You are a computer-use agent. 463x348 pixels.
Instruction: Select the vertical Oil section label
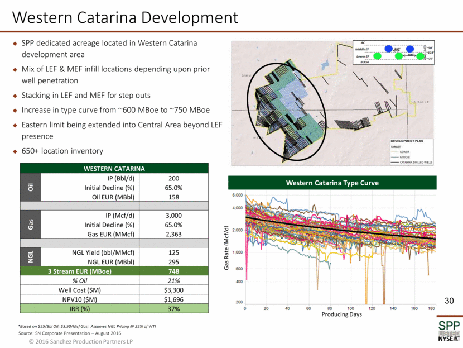[x=31, y=187]
